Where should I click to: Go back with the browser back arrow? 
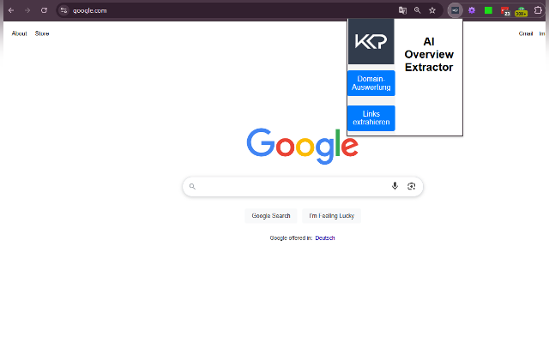pos(11,10)
